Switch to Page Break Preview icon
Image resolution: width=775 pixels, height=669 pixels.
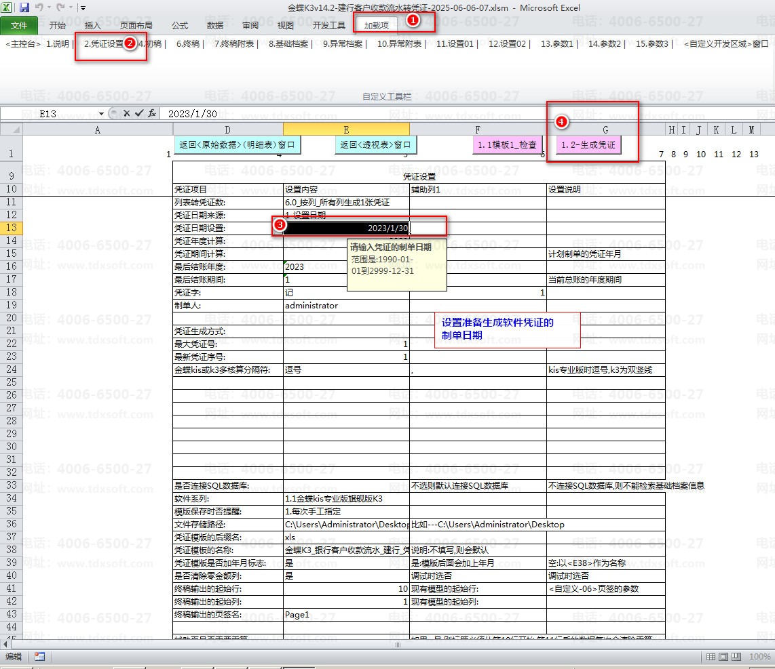[x=735, y=657]
